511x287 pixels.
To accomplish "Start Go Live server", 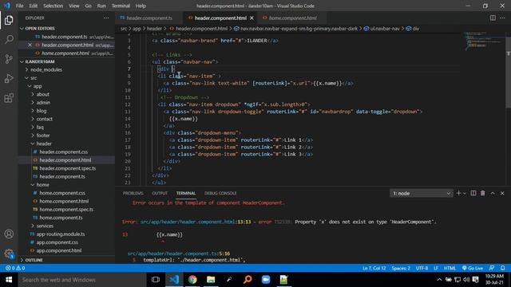I will click(x=472, y=268).
